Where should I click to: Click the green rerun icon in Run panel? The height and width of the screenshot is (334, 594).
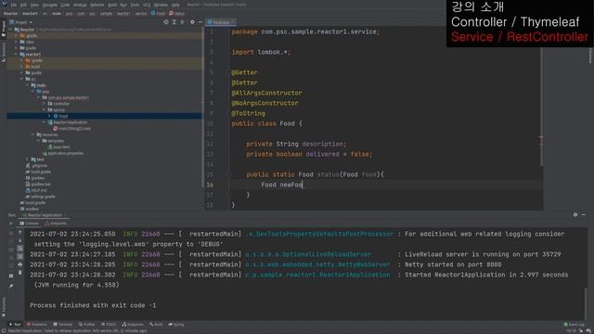11,224
